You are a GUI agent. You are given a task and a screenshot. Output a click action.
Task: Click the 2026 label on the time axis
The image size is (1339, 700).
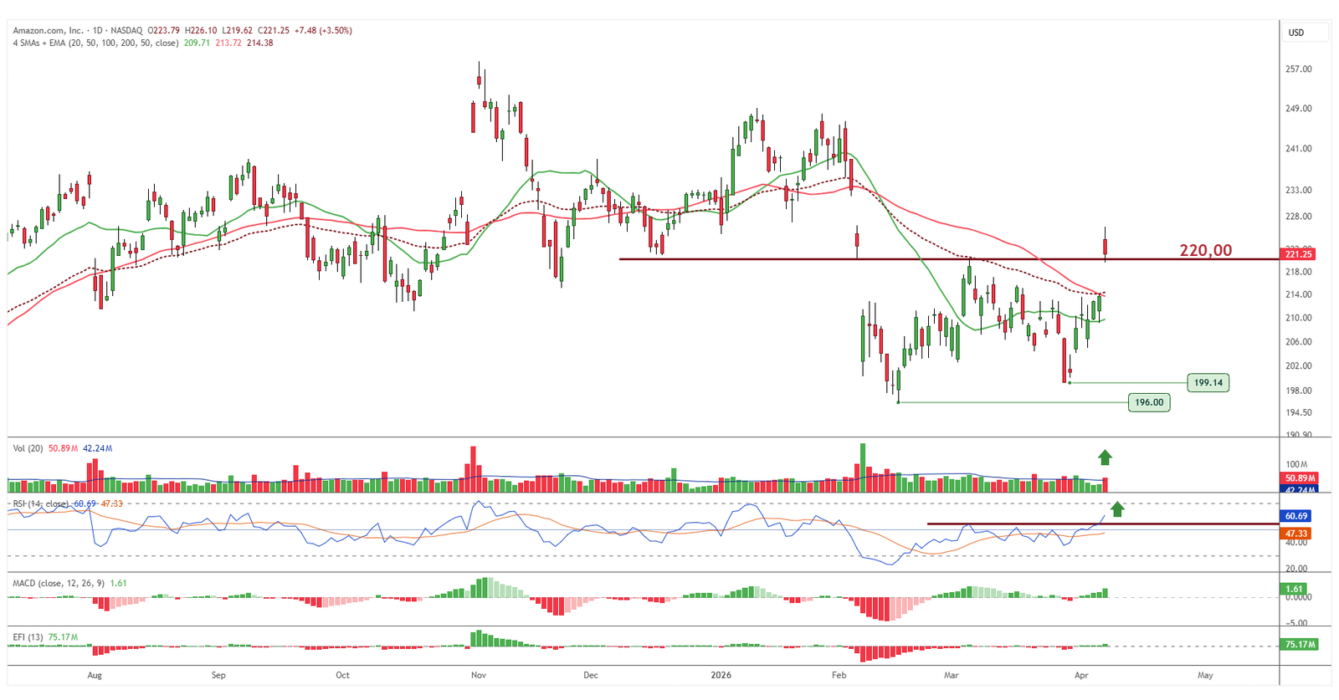[x=720, y=675]
